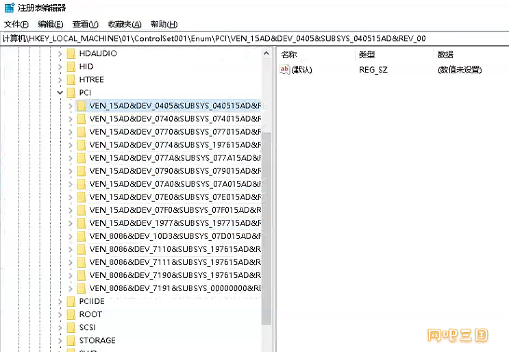
Task: Click folder icon of VEN_15AD&DEV_07F0 key
Action: [x=82, y=210]
